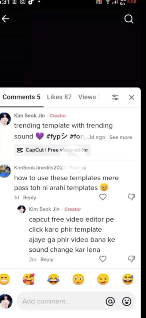Image resolution: width=146 pixels, height=318 pixels.
Task: Insert the smiling face with hearts emoji
Action: point(28,280)
